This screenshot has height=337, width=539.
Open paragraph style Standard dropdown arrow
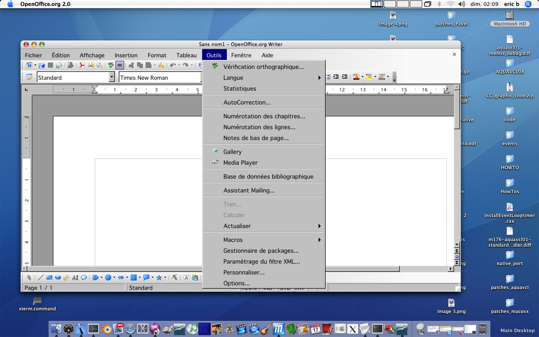(x=112, y=77)
